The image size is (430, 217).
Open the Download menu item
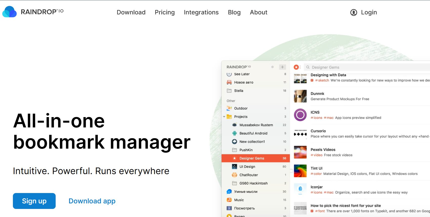(131, 12)
